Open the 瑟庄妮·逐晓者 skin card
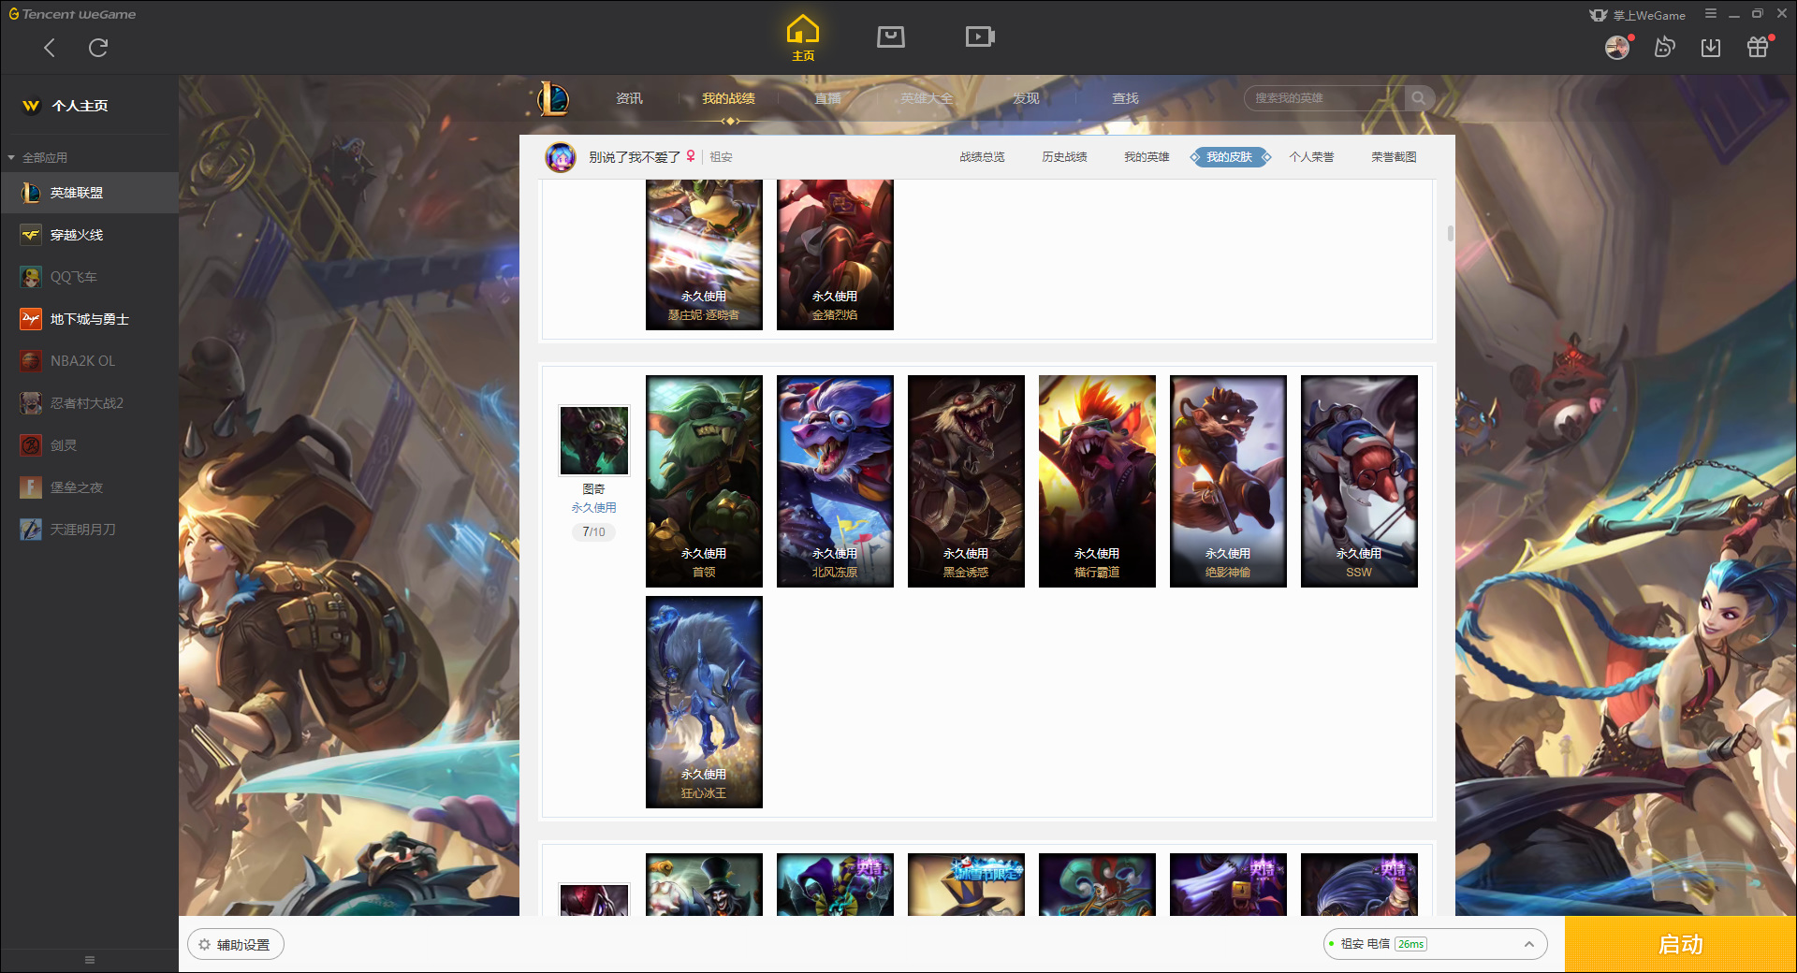 (704, 254)
